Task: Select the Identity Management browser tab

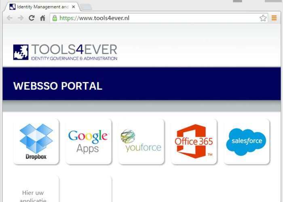Action: point(42,7)
